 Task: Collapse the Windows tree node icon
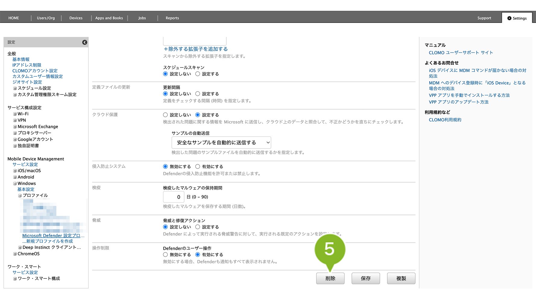click(15, 184)
